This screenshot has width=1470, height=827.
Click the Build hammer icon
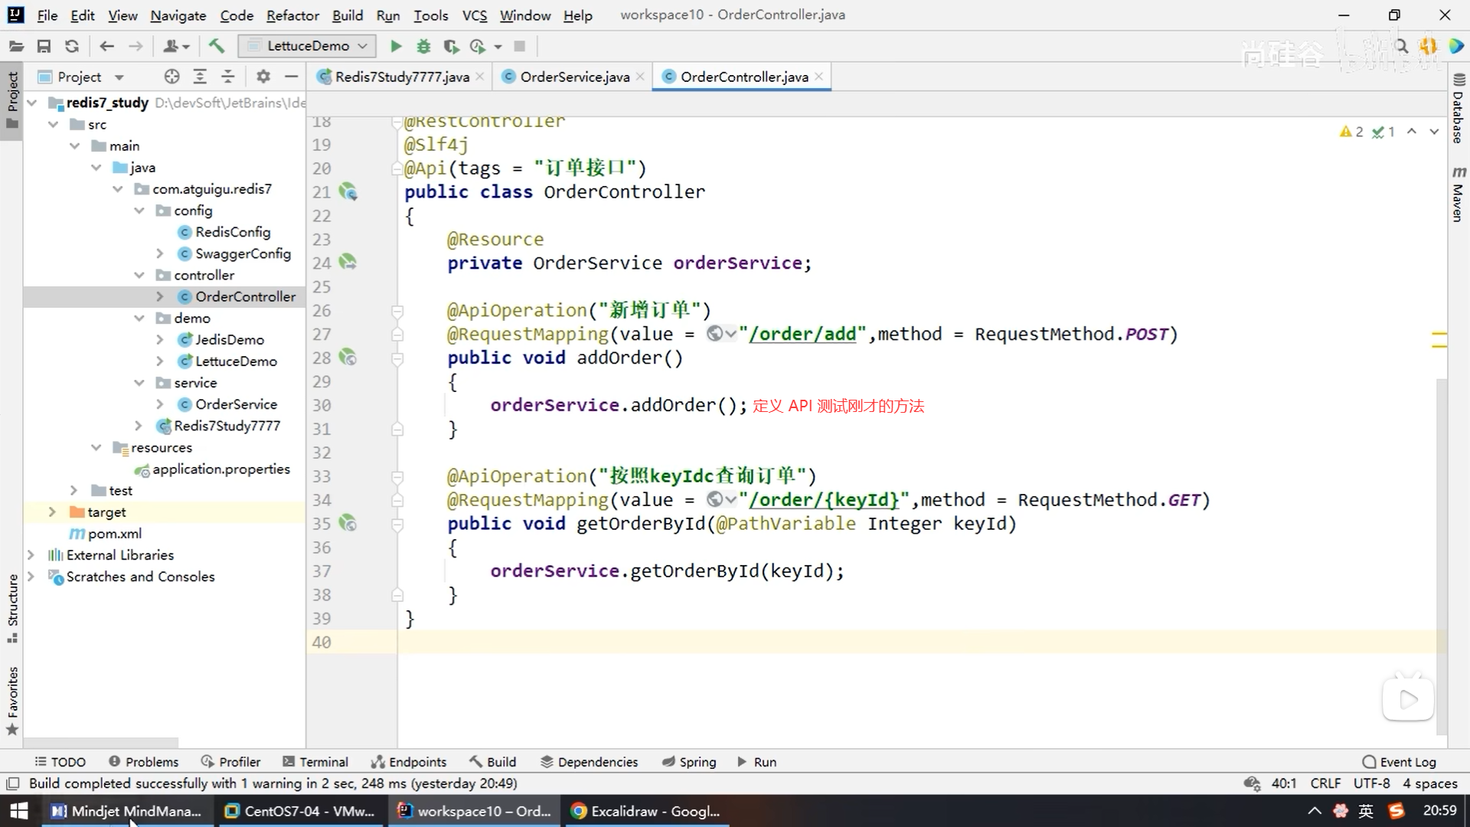[217, 46]
